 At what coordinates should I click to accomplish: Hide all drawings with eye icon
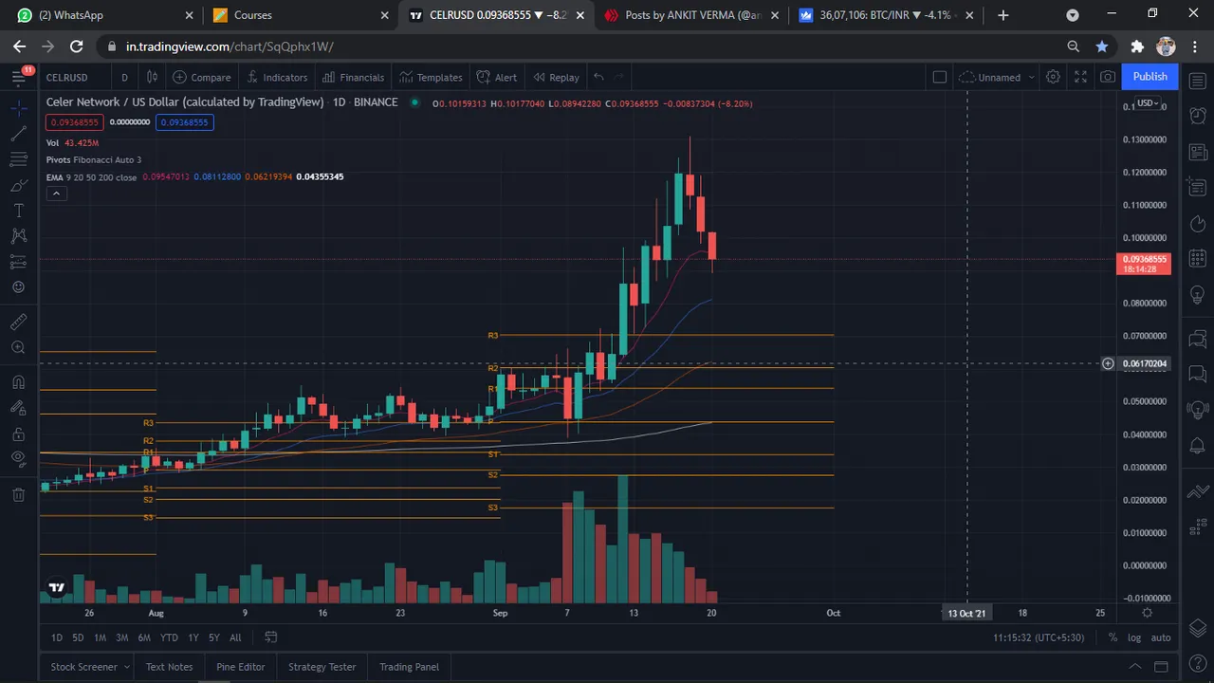18,459
